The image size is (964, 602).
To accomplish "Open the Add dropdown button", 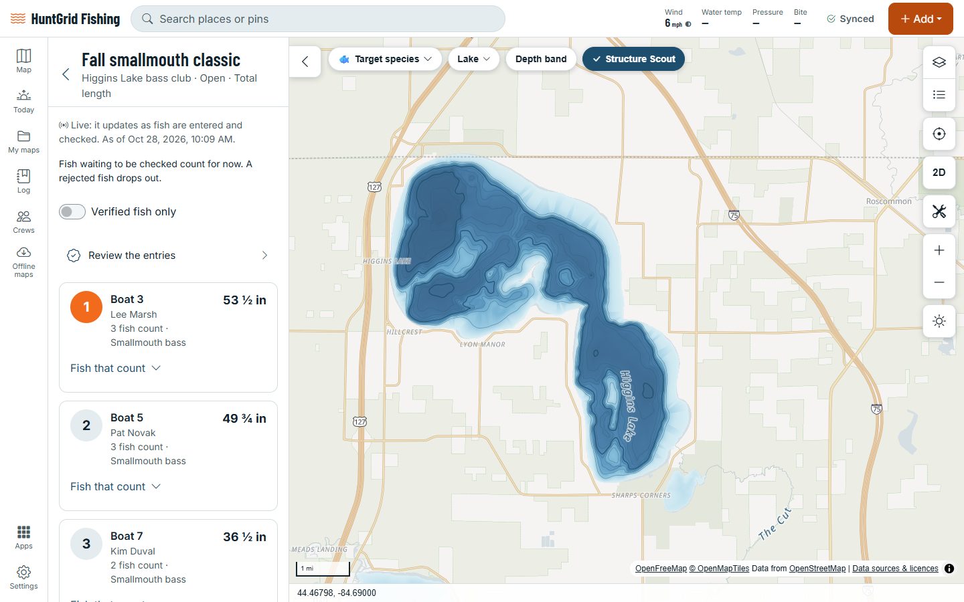I will [920, 19].
